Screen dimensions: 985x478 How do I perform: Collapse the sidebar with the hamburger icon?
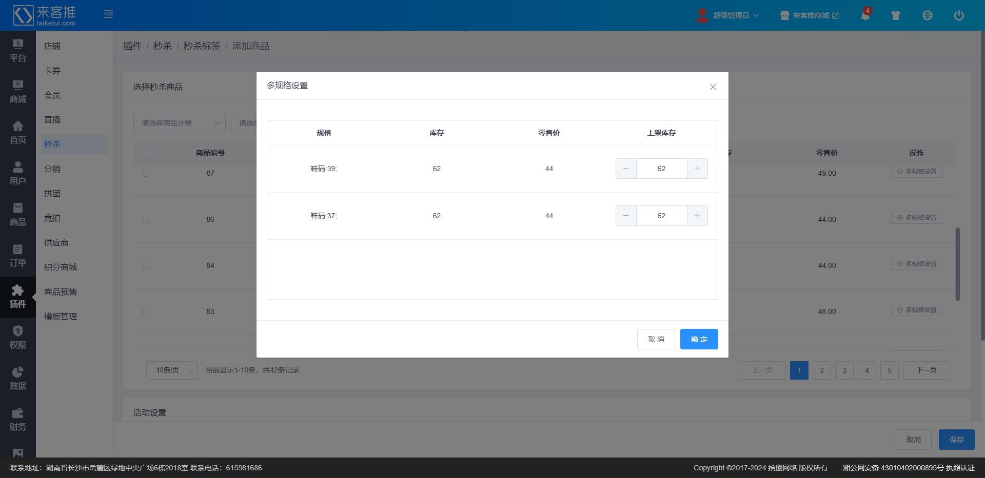[108, 14]
